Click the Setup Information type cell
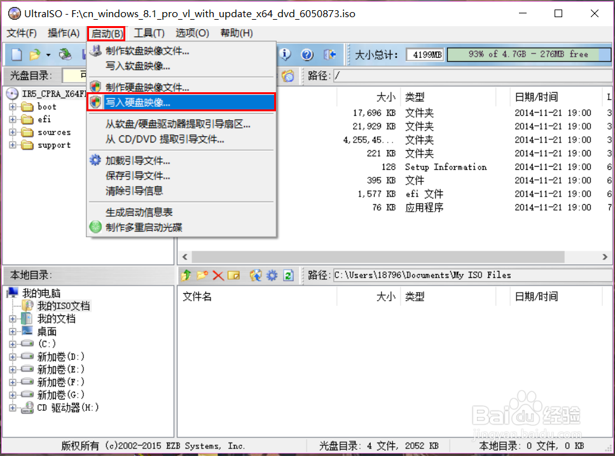 pos(446,167)
